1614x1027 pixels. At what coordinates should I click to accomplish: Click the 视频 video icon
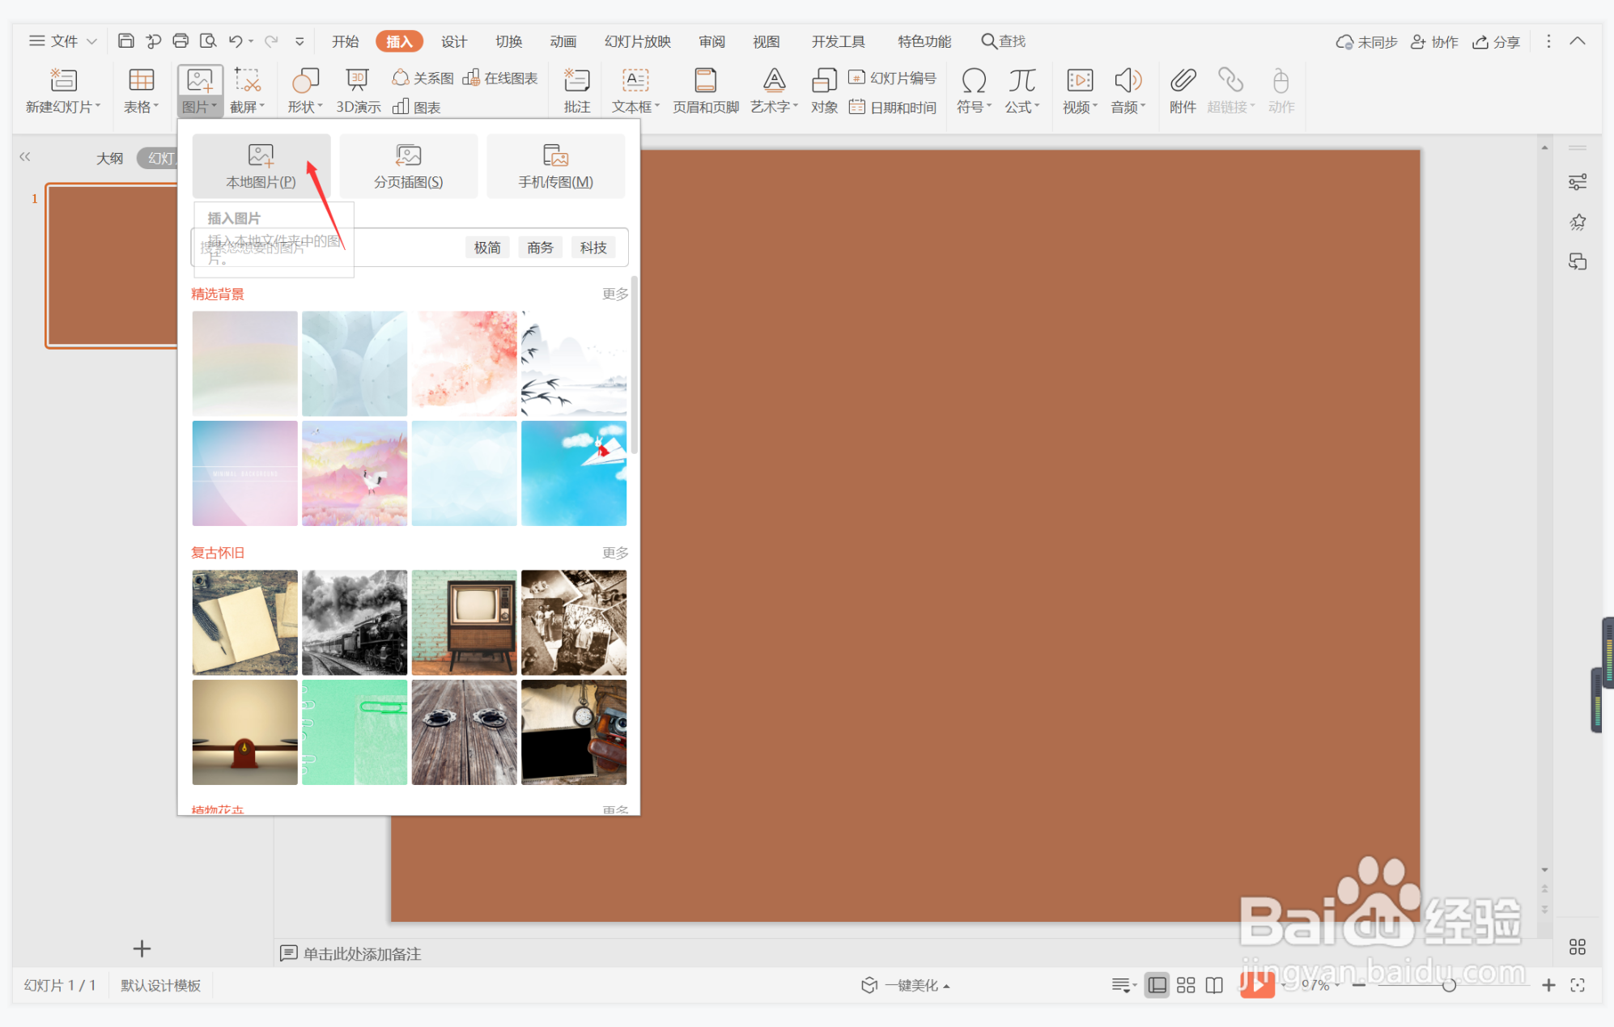[1080, 80]
